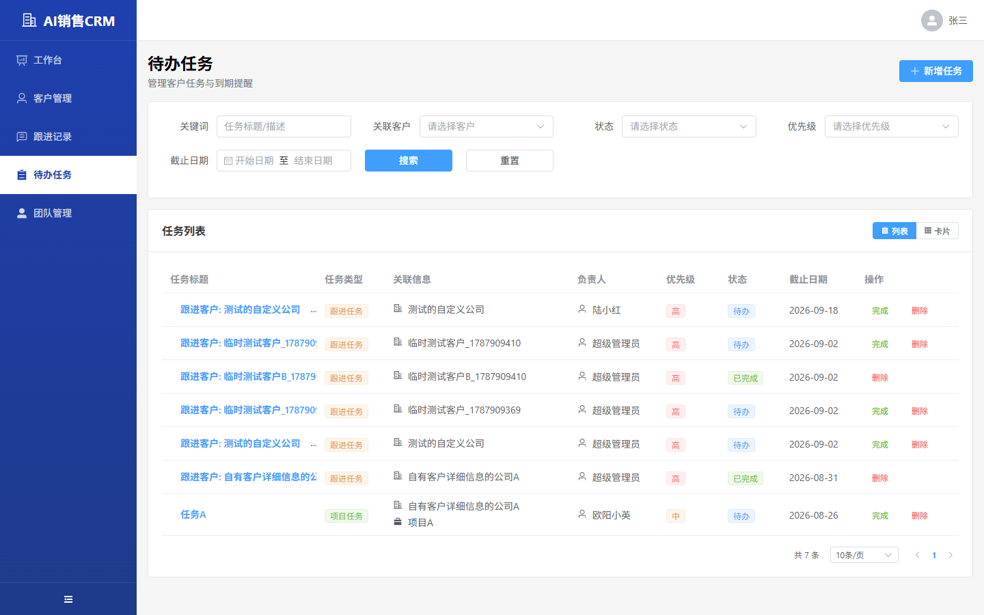Click 删除 for the 陆小红 task row
The height and width of the screenshot is (615, 984).
tap(920, 310)
